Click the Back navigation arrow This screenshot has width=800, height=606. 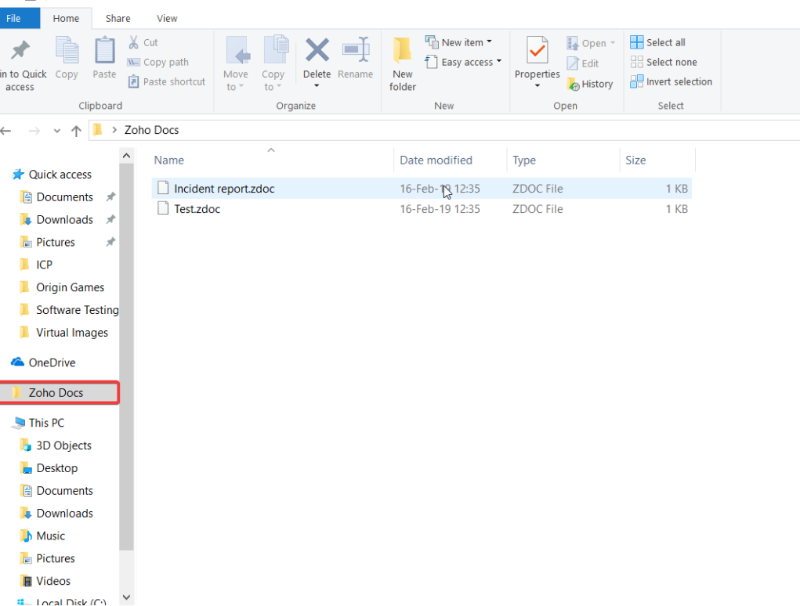6,131
